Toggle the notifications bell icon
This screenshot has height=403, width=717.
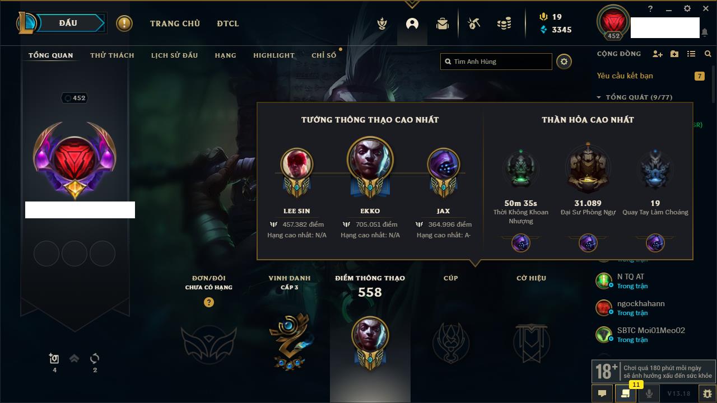point(704,33)
